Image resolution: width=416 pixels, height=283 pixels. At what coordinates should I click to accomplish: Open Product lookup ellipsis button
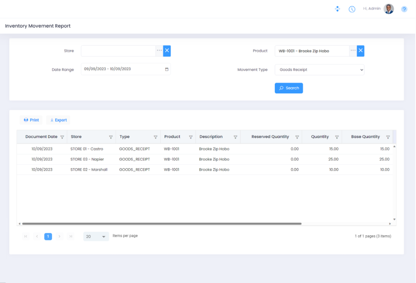(x=353, y=51)
